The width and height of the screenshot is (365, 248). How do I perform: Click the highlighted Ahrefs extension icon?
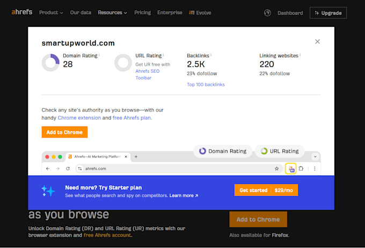click(x=291, y=169)
